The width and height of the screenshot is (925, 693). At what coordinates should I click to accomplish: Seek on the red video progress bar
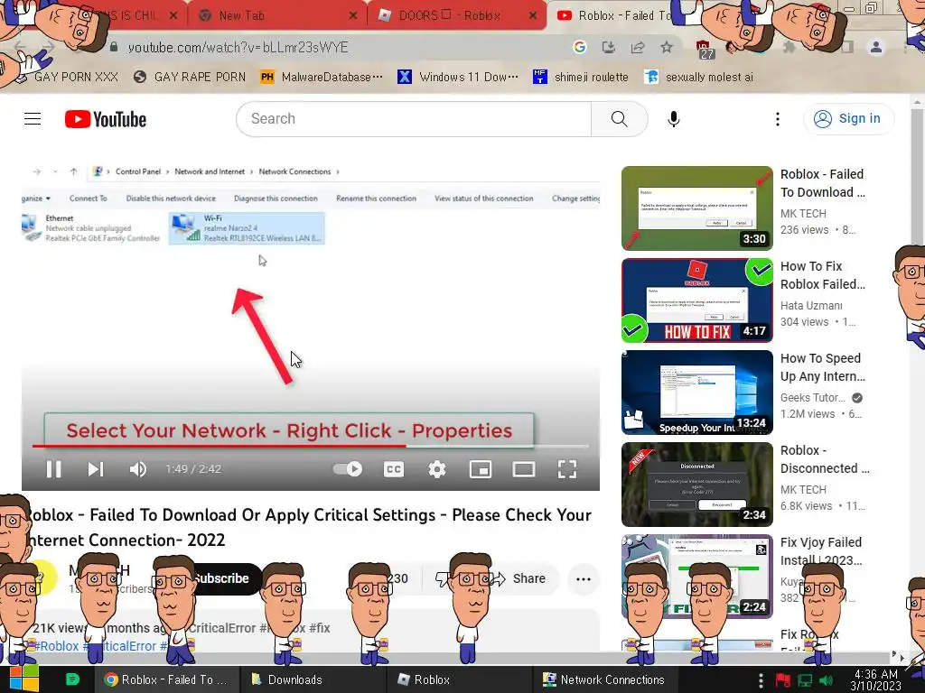click(311, 446)
